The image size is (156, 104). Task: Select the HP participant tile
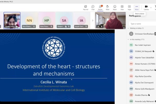[x=47, y=21]
